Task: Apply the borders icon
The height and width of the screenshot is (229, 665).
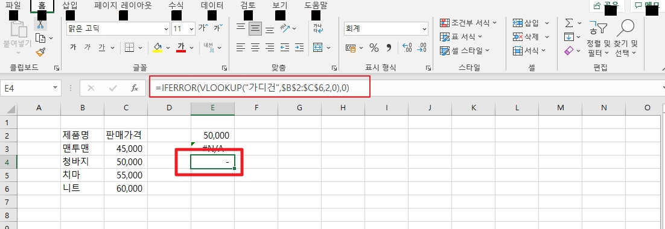Action: (130, 47)
